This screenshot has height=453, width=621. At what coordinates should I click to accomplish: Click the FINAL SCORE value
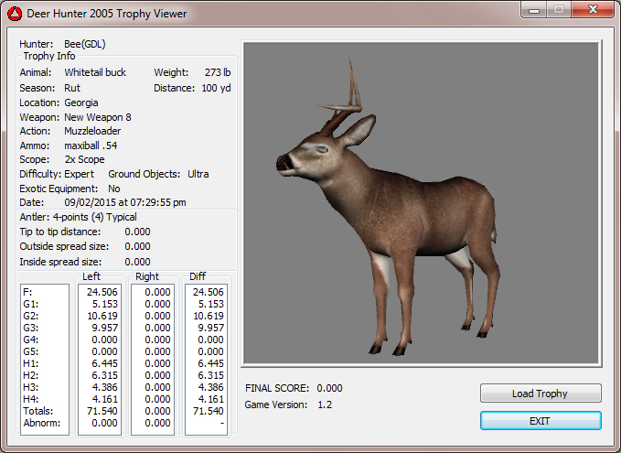tap(329, 388)
